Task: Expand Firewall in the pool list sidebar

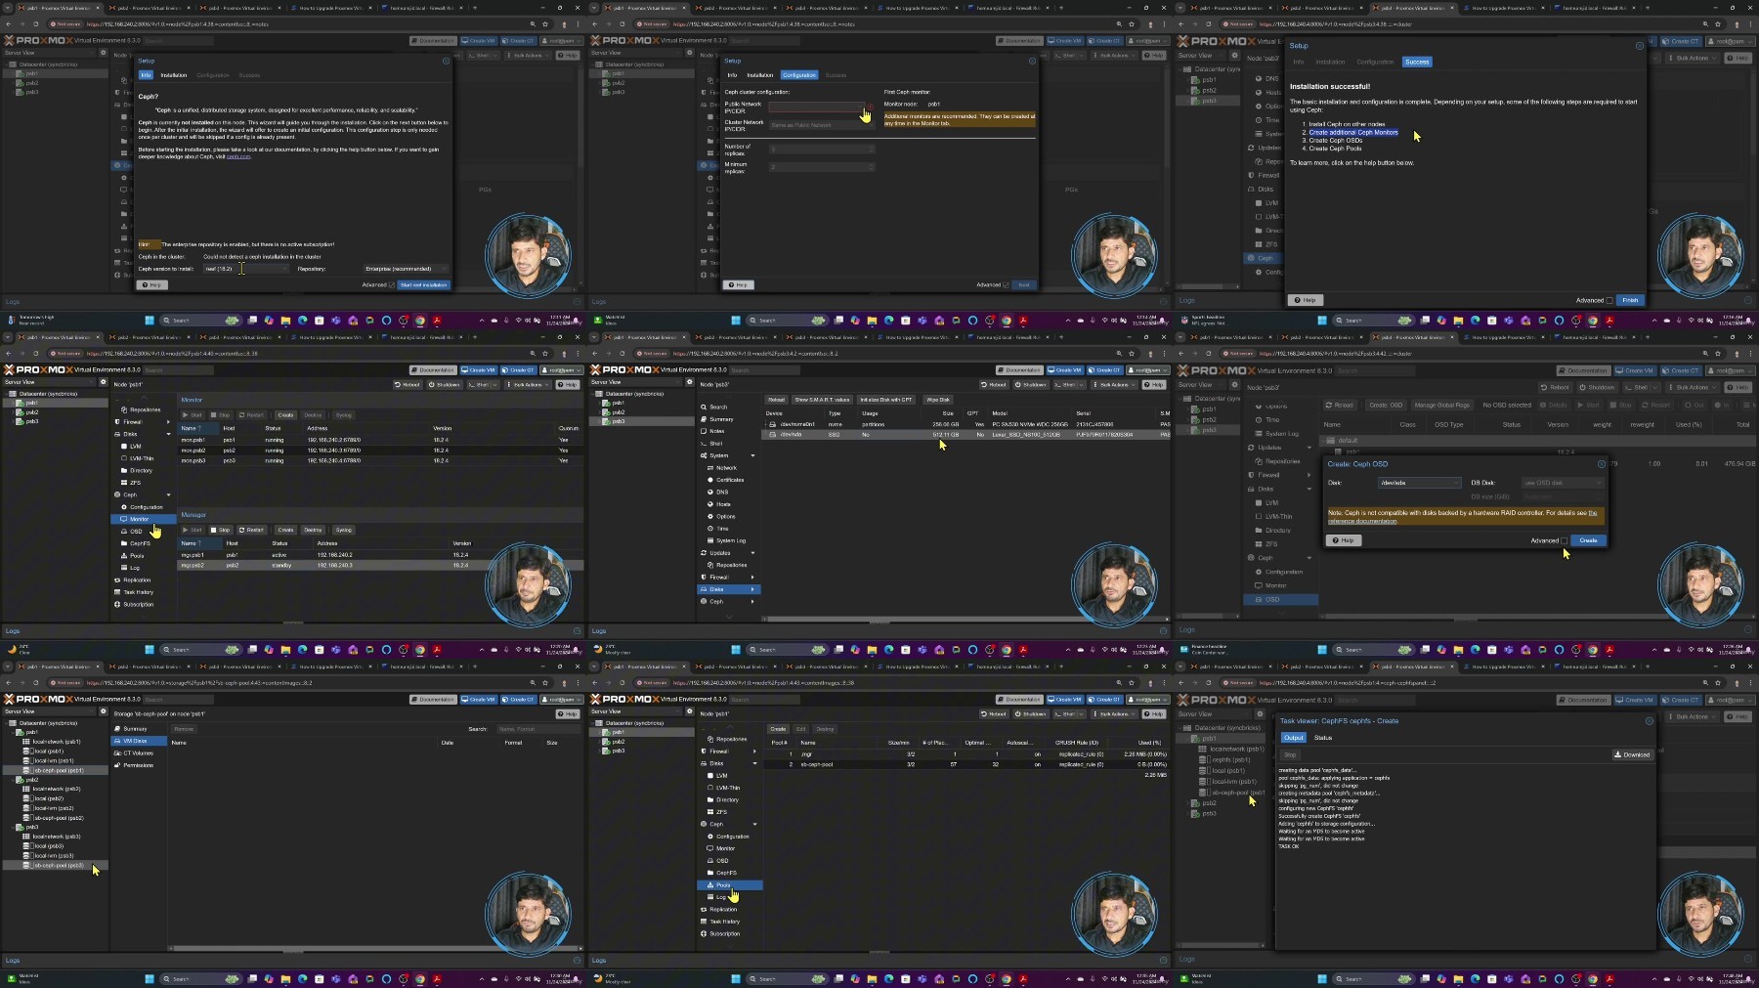Action: [754, 752]
